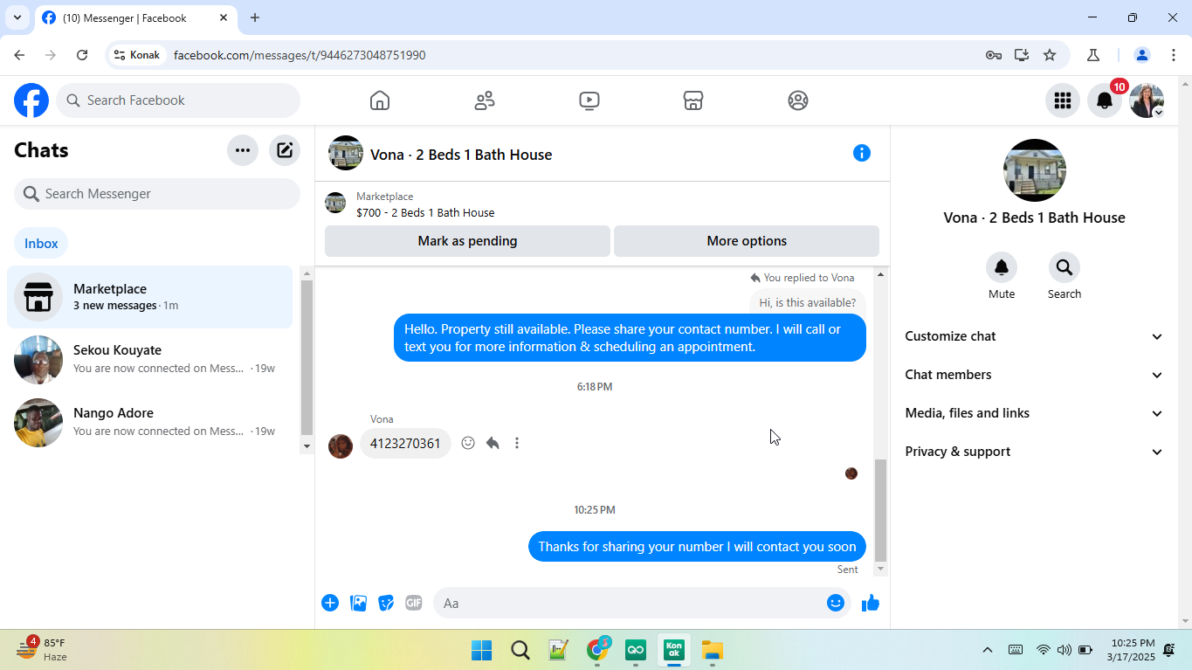Click the conversation scrollbar thumb
Viewport: 1192px width, 670px height.
point(880,510)
